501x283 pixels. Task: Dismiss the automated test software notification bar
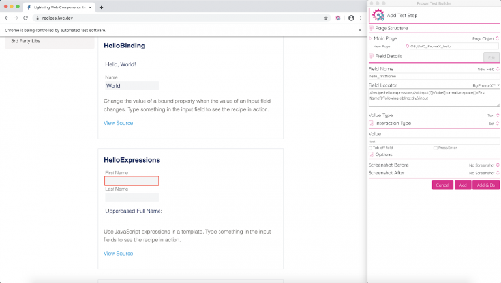coord(359,30)
